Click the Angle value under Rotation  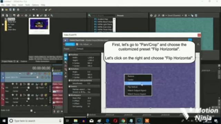pyautogui.click(x=89, y=72)
